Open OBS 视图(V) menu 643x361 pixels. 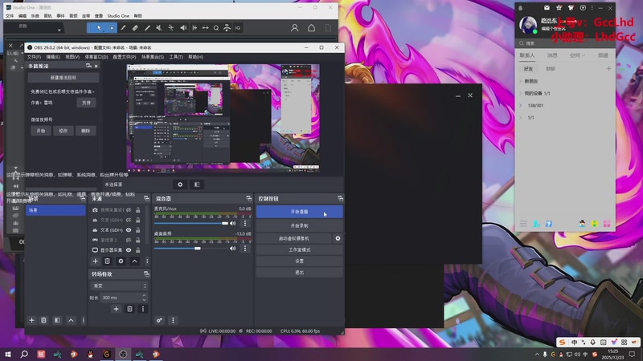72,57
